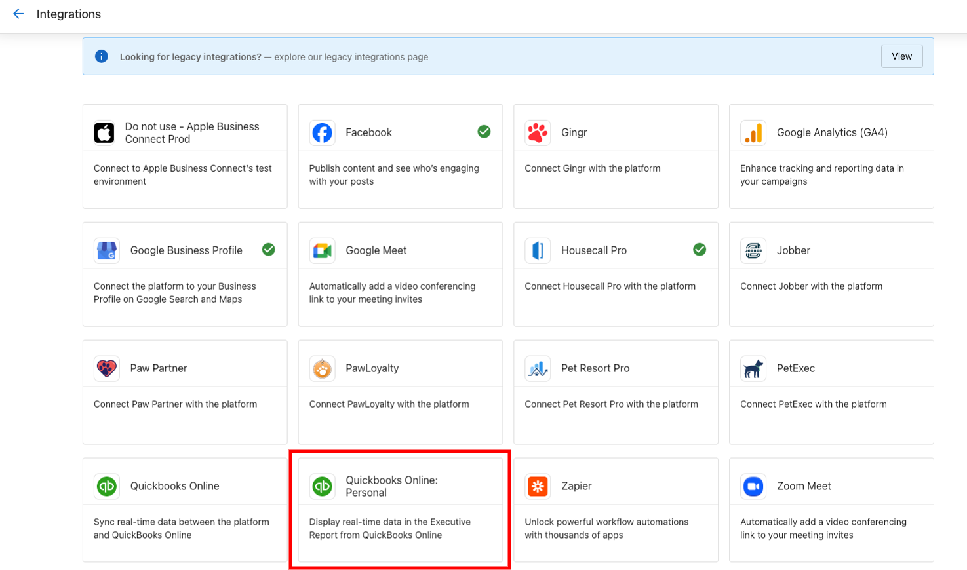Click the Jobber logo icon
The height and width of the screenshot is (570, 967).
[753, 250]
